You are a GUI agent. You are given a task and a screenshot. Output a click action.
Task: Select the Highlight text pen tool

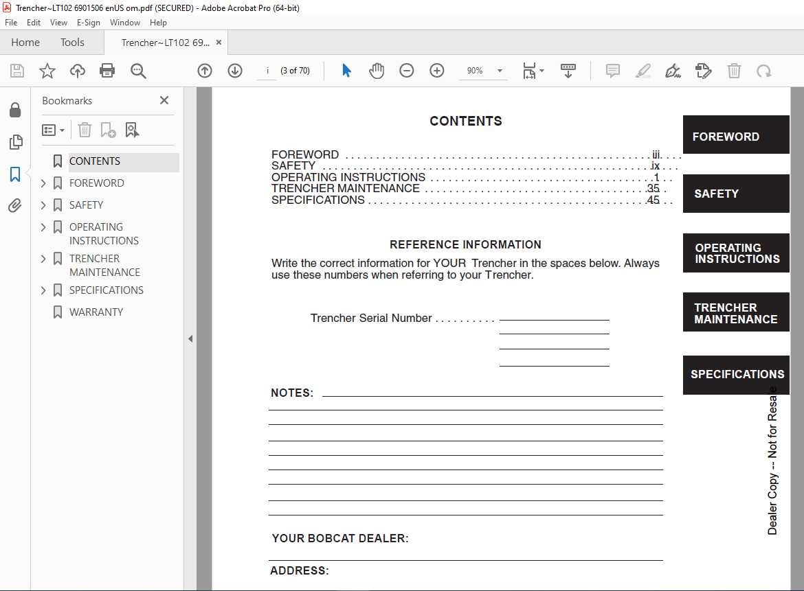pyautogui.click(x=643, y=71)
